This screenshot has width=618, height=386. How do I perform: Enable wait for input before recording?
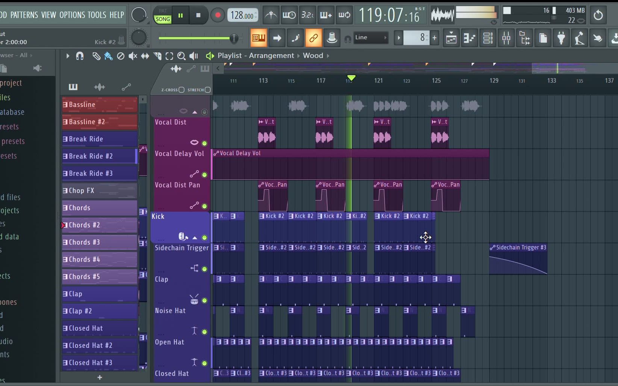click(289, 15)
